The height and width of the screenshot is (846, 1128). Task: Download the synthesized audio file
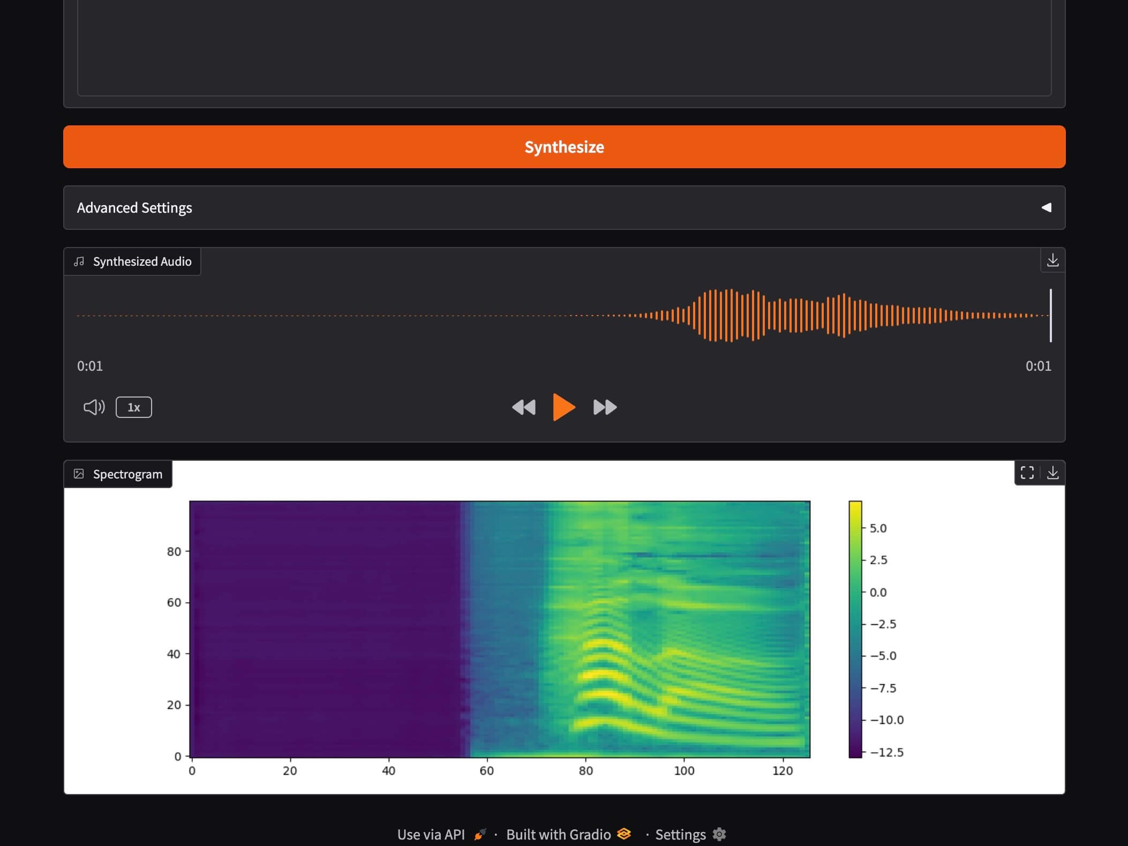(x=1052, y=260)
